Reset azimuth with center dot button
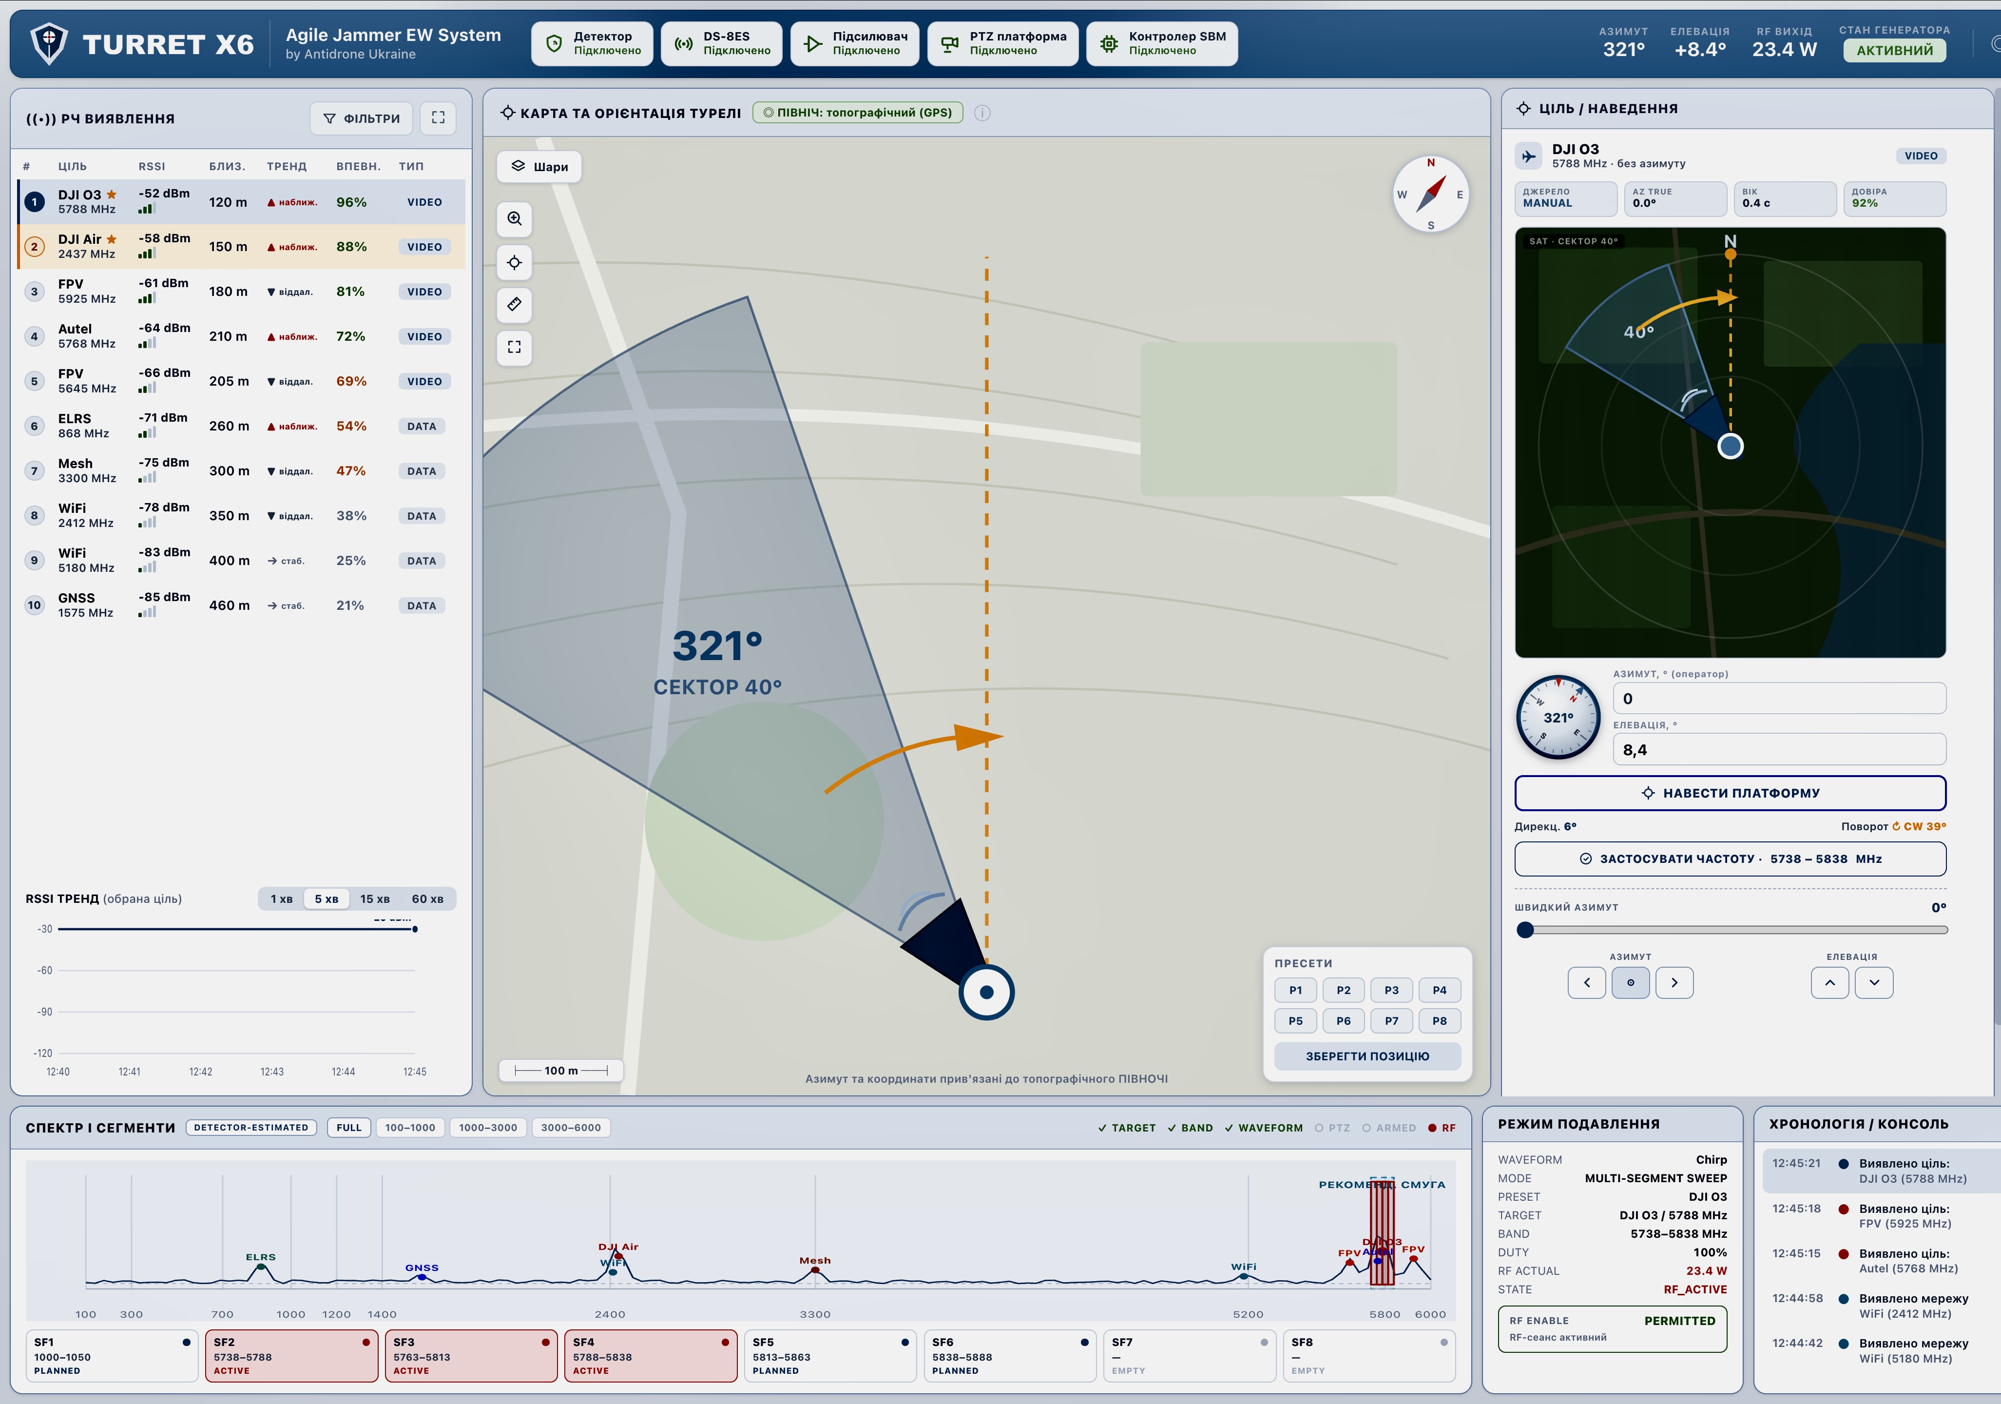Image resolution: width=2001 pixels, height=1404 pixels. tap(1631, 983)
